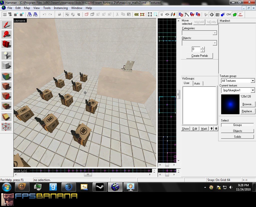Image resolution: width=256 pixels, height=207 pixels.
Task: Choose the red Camera tool
Action: click(x=6, y=44)
